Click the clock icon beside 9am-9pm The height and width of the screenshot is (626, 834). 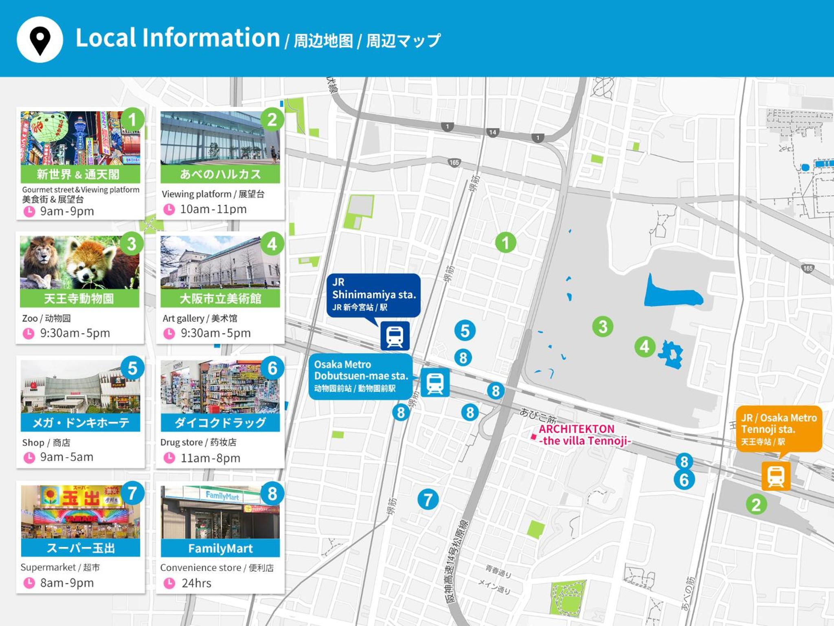(29, 212)
